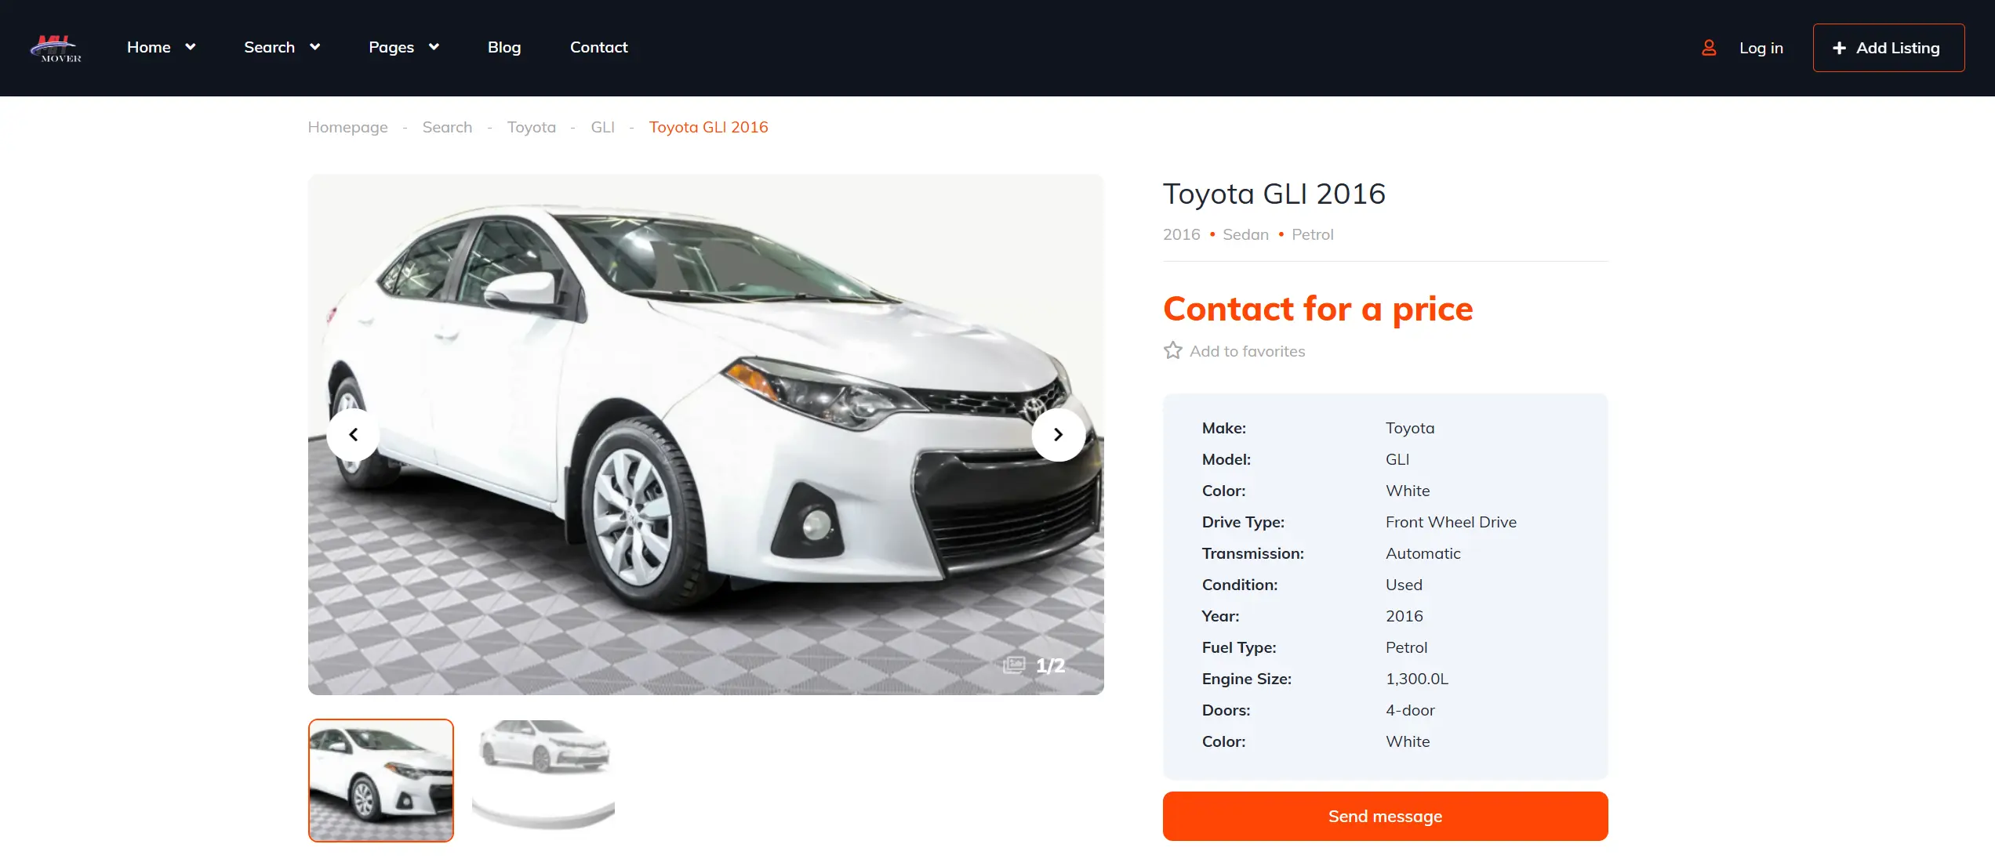Expand the Home dropdown arrow
1995x866 pixels.
tap(190, 47)
